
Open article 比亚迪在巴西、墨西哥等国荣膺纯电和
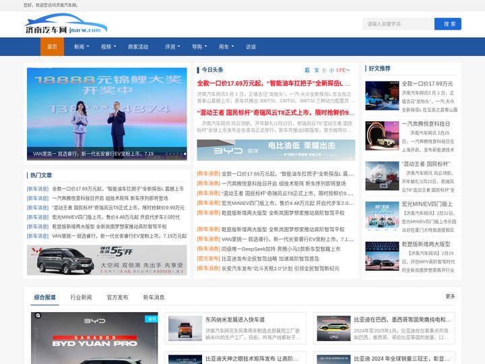[x=402, y=320]
